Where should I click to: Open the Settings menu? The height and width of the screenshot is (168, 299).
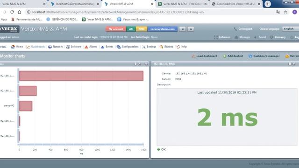coord(149,47)
